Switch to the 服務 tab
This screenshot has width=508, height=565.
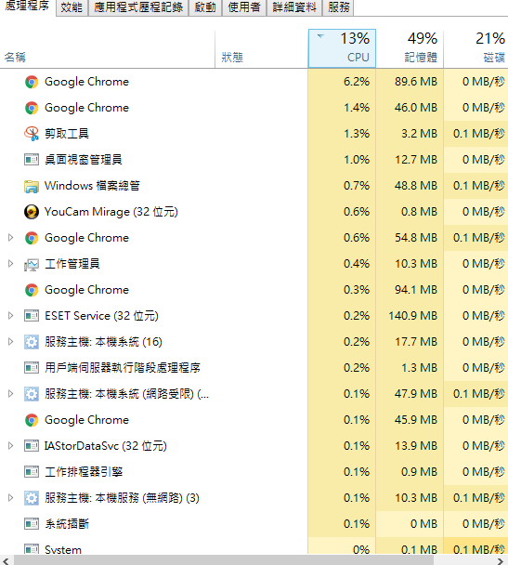[338, 7]
